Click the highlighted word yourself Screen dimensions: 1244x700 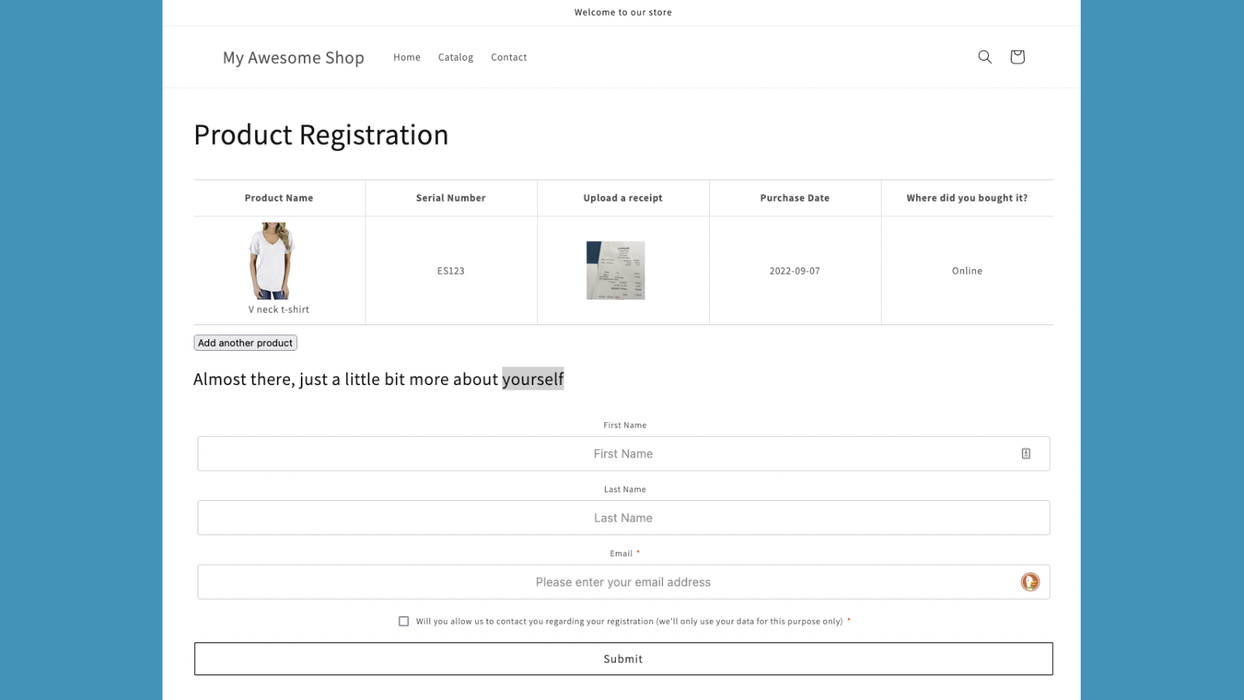pos(533,379)
